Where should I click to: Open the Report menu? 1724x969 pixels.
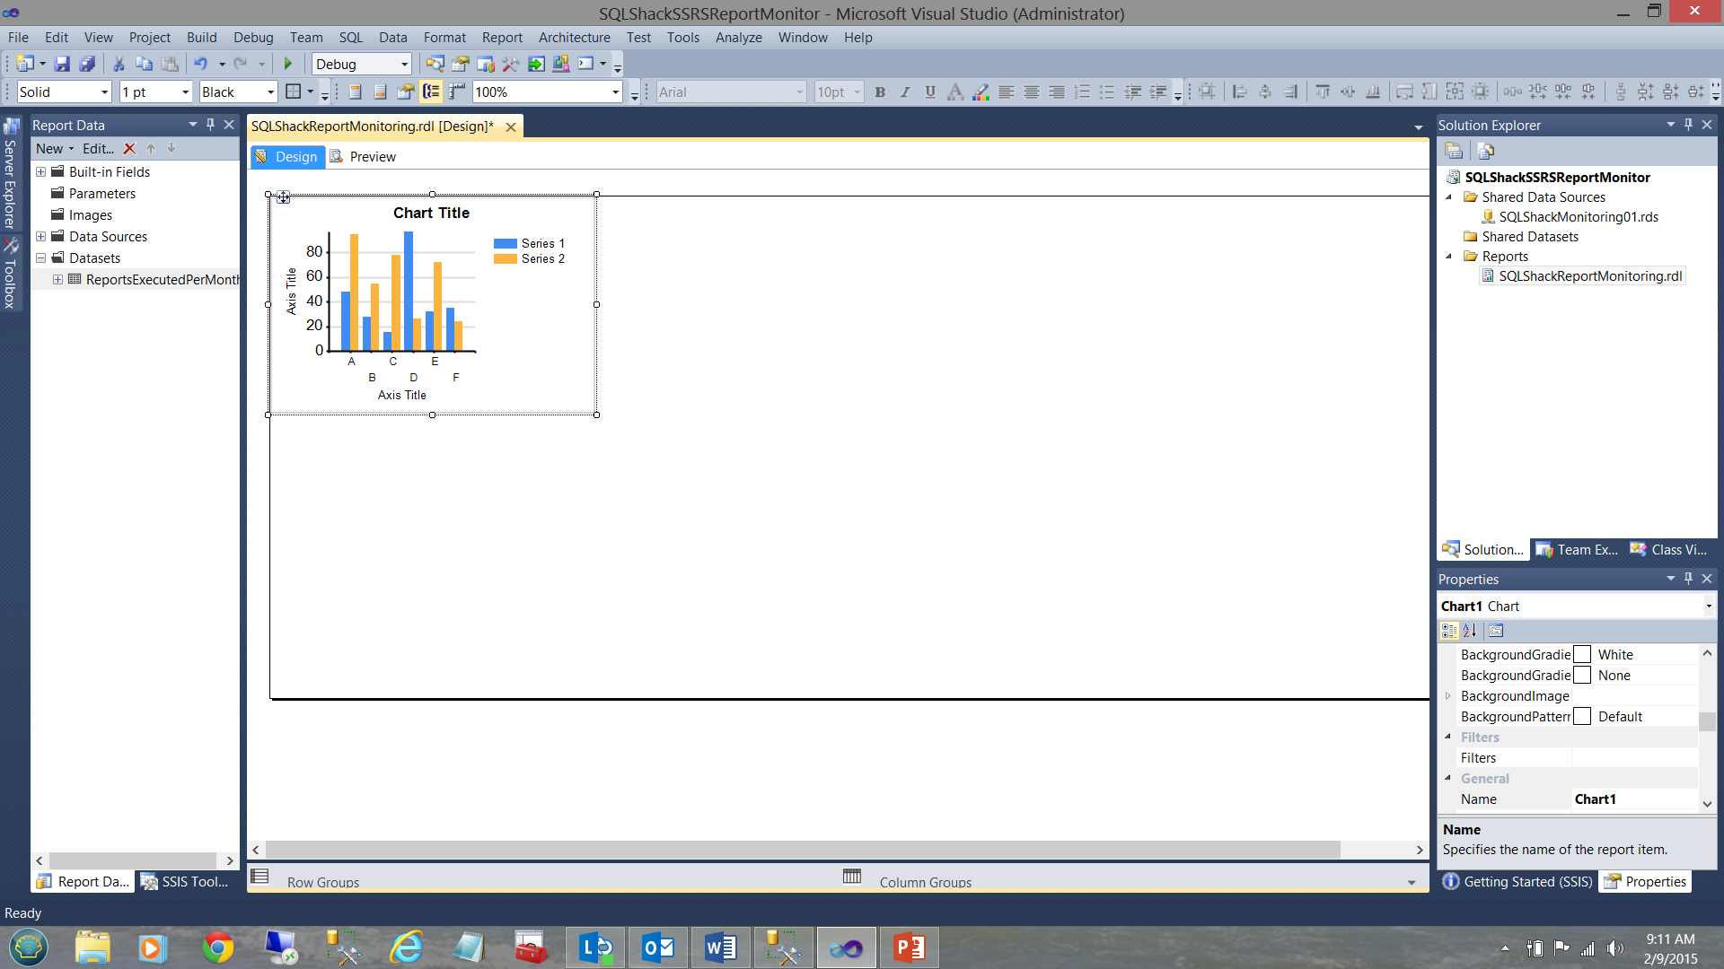click(501, 37)
